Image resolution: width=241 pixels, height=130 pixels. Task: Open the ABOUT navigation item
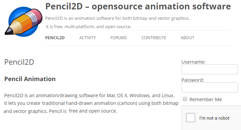(188, 38)
